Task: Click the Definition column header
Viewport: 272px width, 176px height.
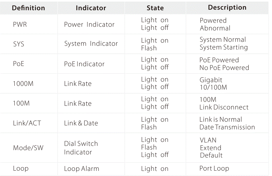Action: pyautogui.click(x=28, y=8)
